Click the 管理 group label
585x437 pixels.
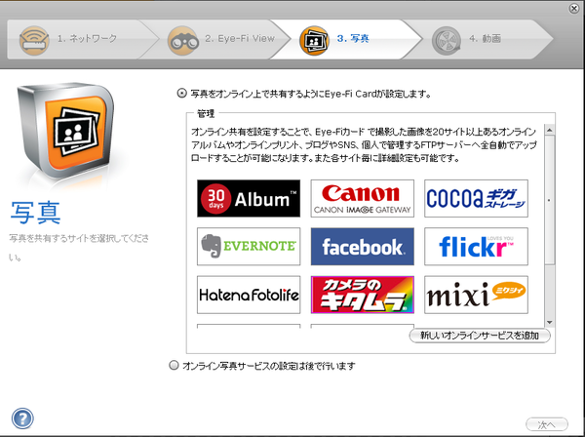206,113
